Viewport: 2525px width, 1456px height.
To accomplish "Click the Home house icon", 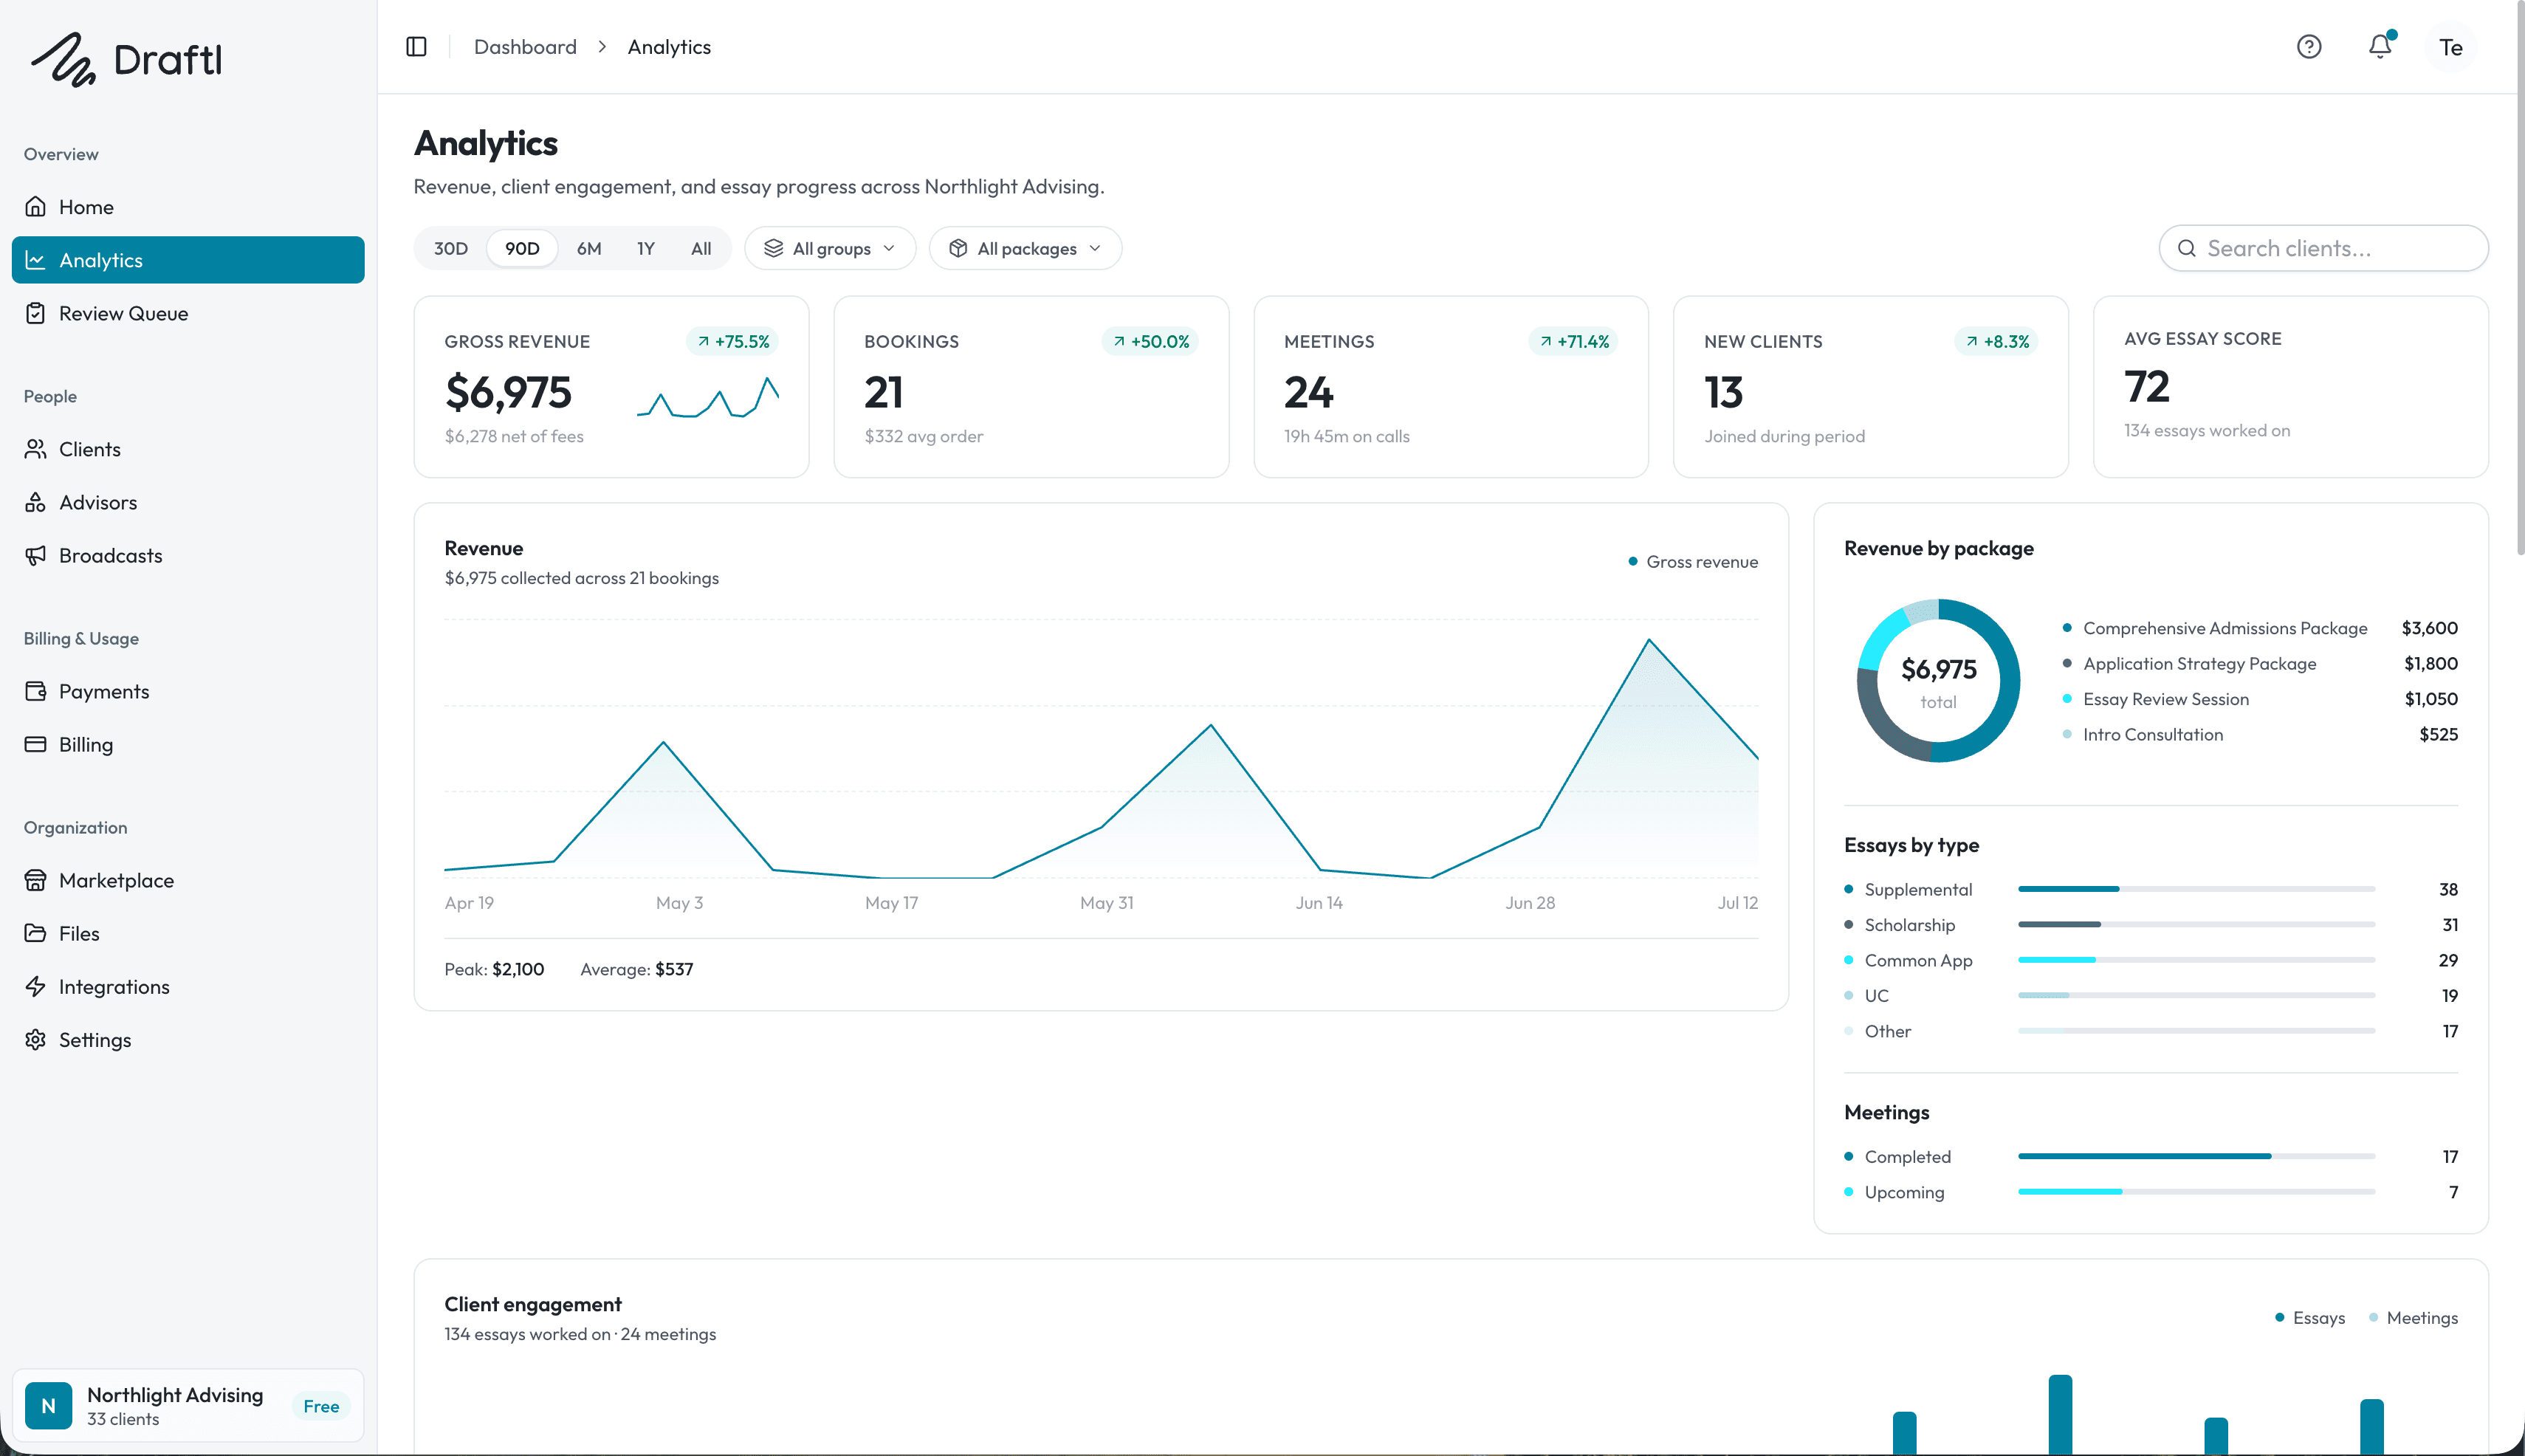I will coord(36,207).
